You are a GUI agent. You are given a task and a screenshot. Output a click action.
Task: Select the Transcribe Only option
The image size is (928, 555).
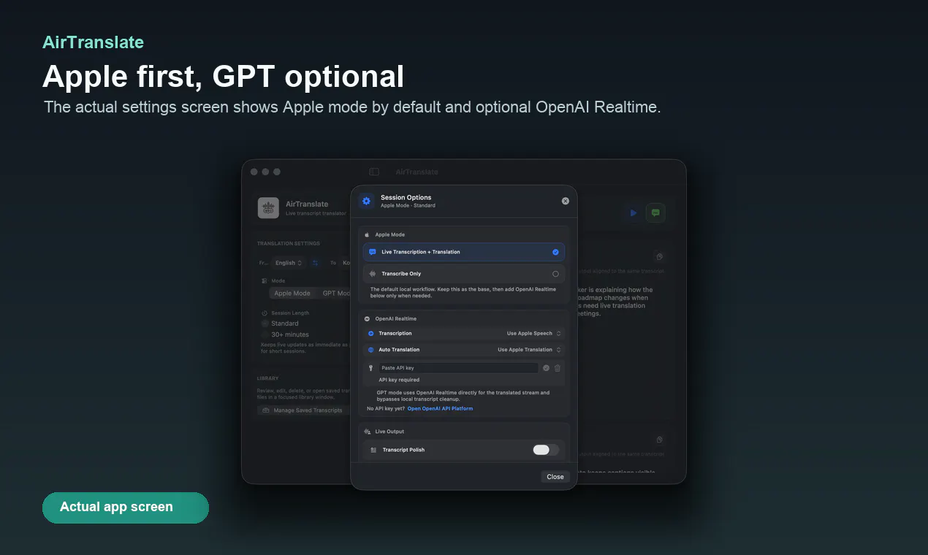(x=464, y=274)
